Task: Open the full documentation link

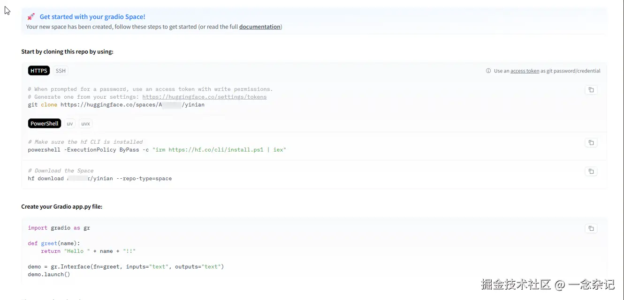Action: point(260,27)
